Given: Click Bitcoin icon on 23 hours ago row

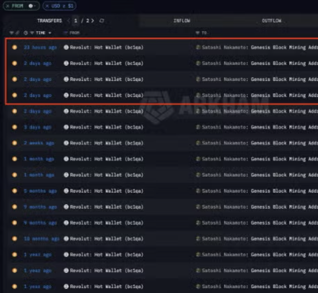Looking at the screenshot, I should click(14, 47).
